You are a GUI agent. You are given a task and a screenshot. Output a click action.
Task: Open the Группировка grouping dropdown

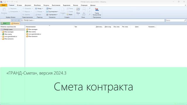coord(52,12)
